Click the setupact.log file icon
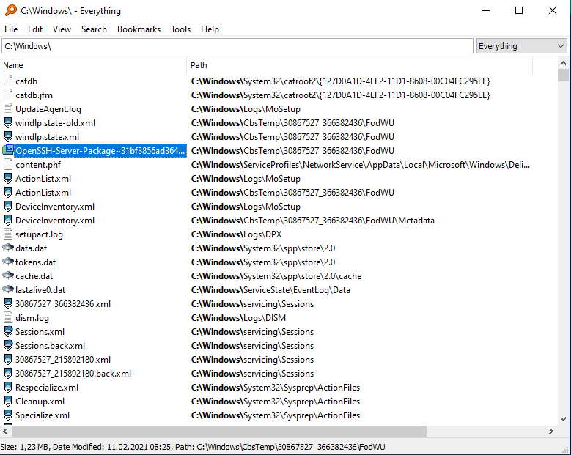 coord(7,234)
